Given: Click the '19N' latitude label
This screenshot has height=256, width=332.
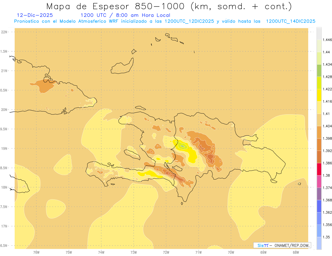Looking at the screenshot, I should 4,149.
